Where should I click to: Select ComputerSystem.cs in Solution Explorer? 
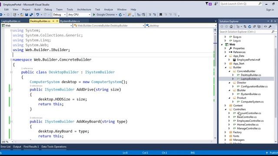tap(252, 102)
